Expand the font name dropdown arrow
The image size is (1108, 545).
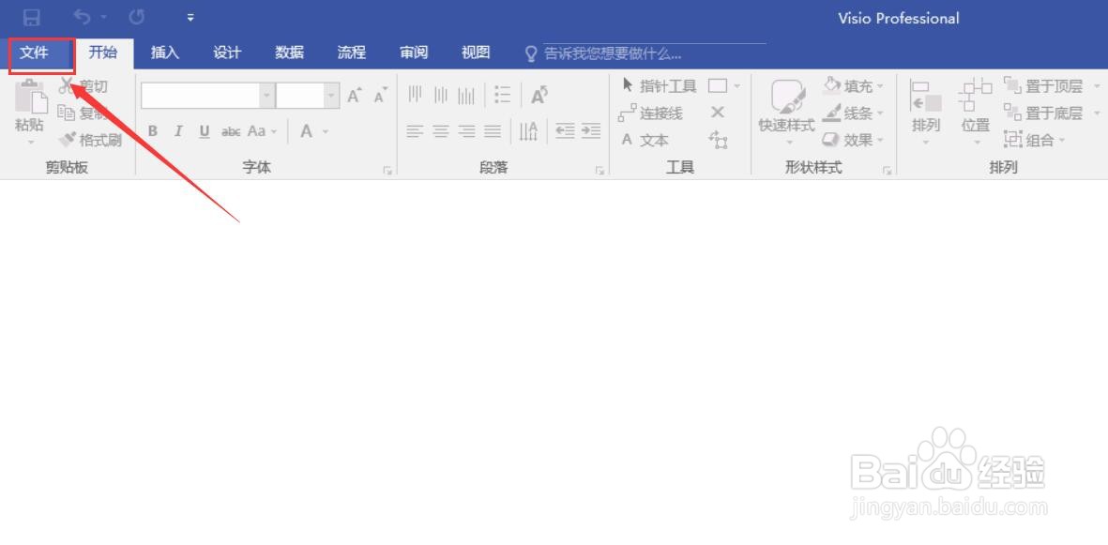(267, 96)
